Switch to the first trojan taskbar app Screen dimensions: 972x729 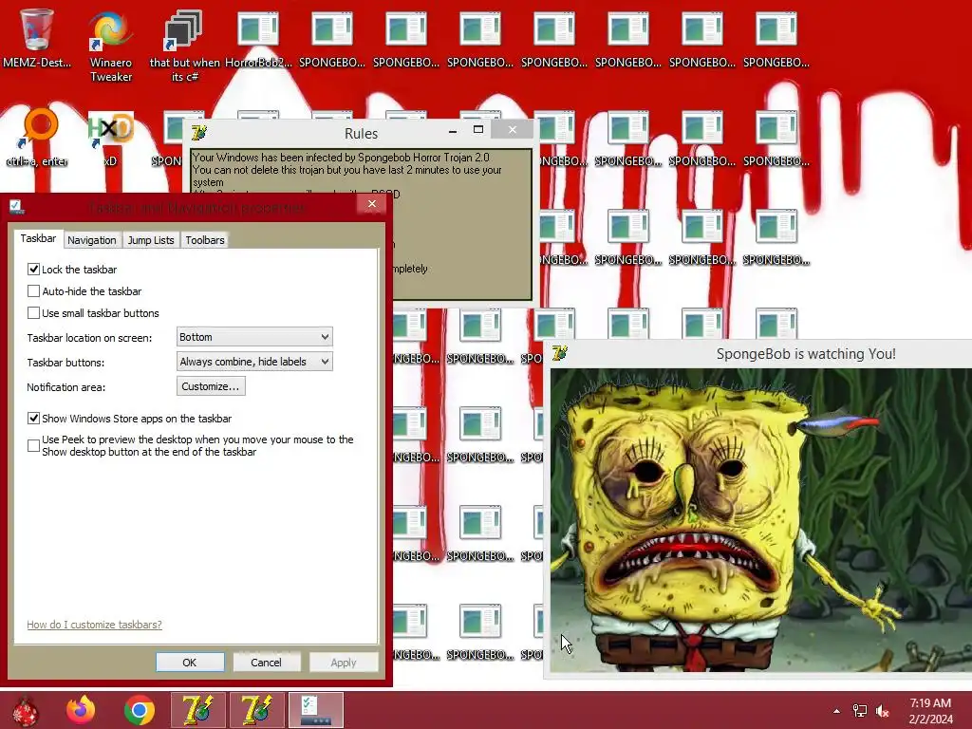(198, 710)
